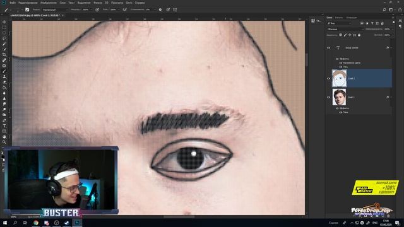The image size is (404, 227).
Task: Select the Clone Stamp tool
Action: coord(4,76)
